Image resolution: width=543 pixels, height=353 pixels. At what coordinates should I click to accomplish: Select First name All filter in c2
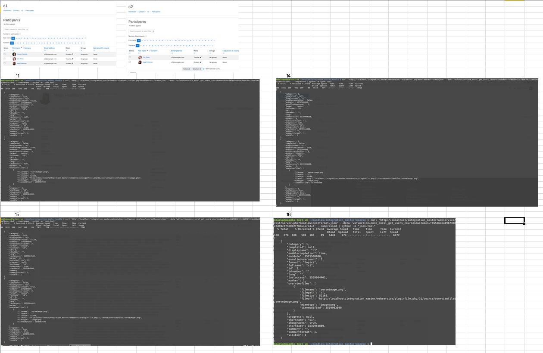138,40
